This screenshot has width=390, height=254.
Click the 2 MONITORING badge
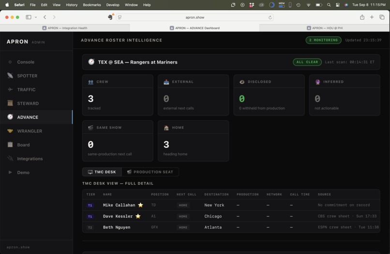click(323, 40)
